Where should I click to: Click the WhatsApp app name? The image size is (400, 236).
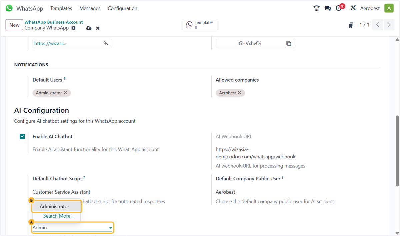(x=30, y=8)
